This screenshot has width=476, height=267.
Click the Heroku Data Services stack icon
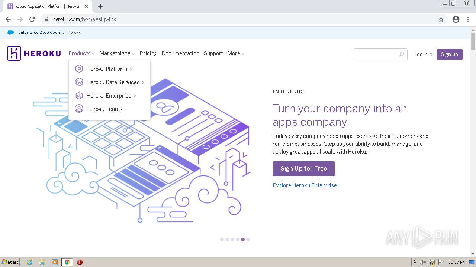coord(79,82)
